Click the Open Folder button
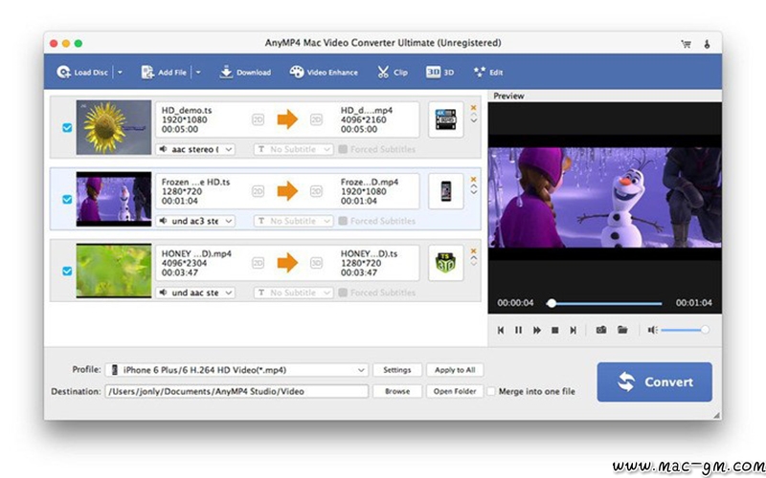This screenshot has width=766, height=478. 455,391
